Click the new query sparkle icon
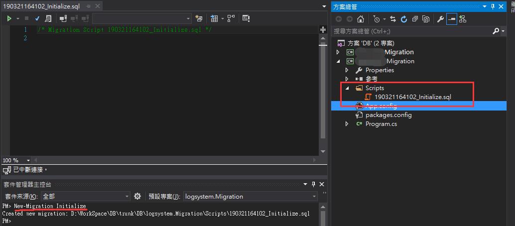Screen dimensions: 515x226 click(x=199, y=19)
